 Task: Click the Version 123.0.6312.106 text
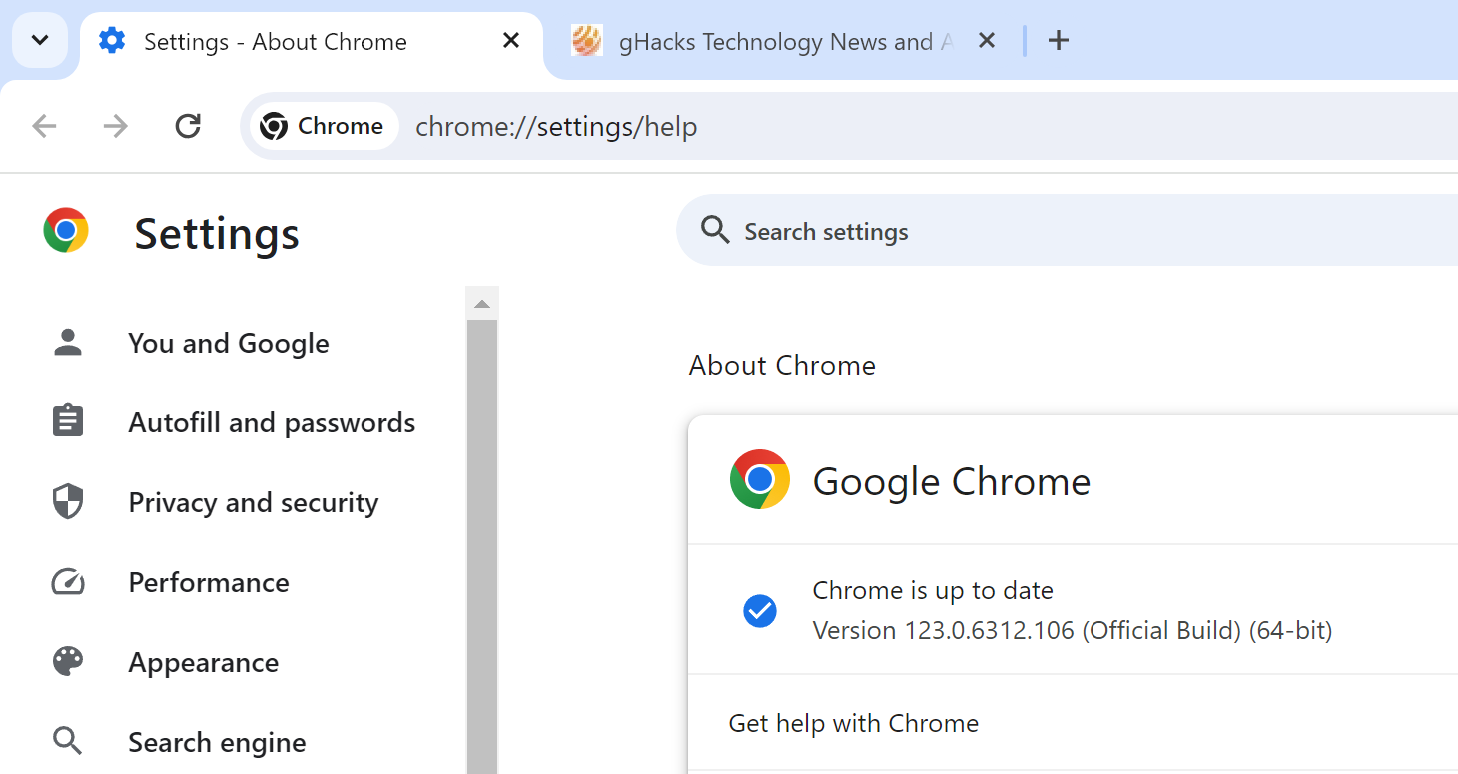(x=1073, y=630)
